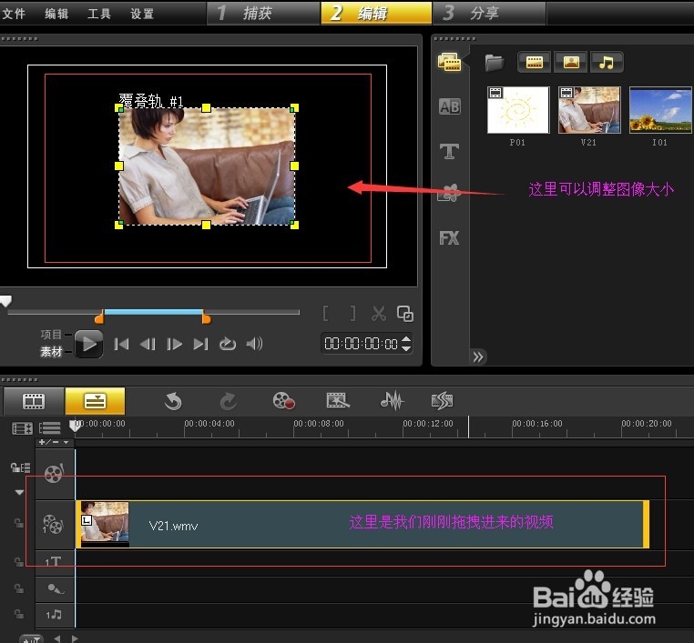Select 素材 playback mode
The height and width of the screenshot is (643, 694).
tap(51, 352)
